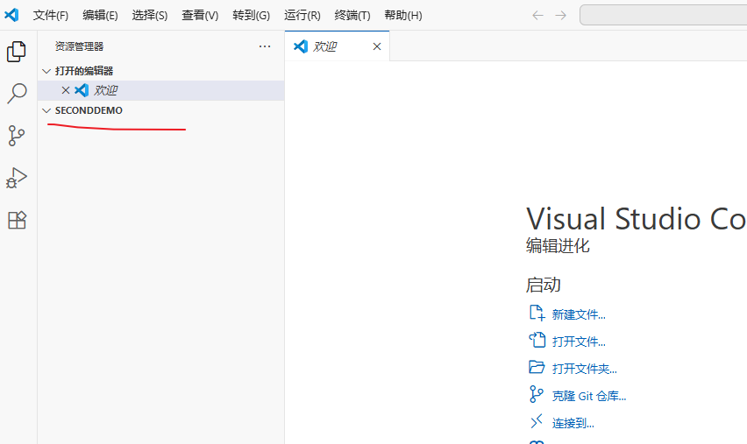Image resolution: width=747 pixels, height=444 pixels.
Task: Click the 克隆 Git 仓库... link
Action: click(x=589, y=396)
